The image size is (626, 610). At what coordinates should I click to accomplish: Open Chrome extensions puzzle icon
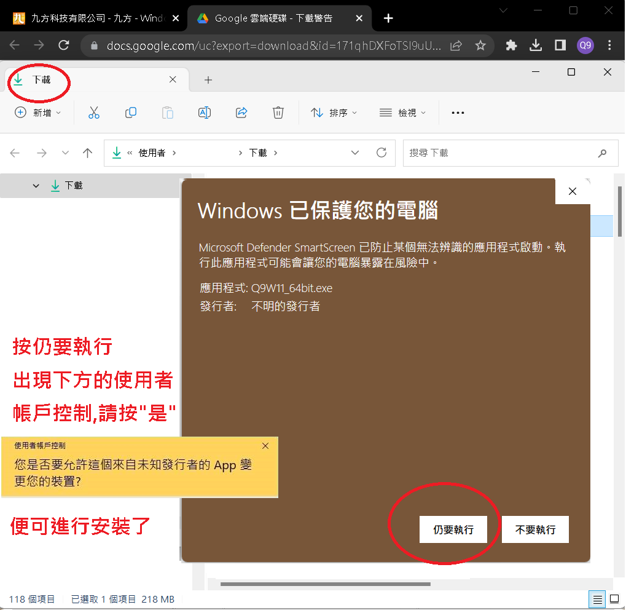click(x=511, y=46)
